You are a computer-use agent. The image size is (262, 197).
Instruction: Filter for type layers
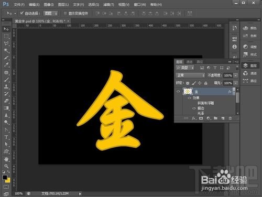click(x=215, y=68)
